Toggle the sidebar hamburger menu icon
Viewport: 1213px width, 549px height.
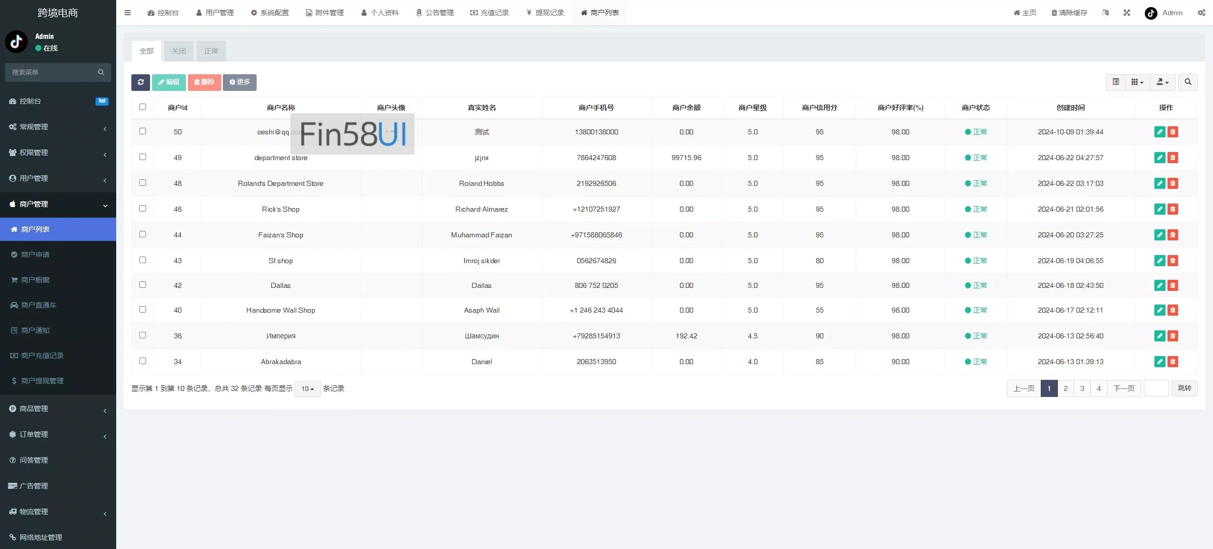(x=127, y=13)
